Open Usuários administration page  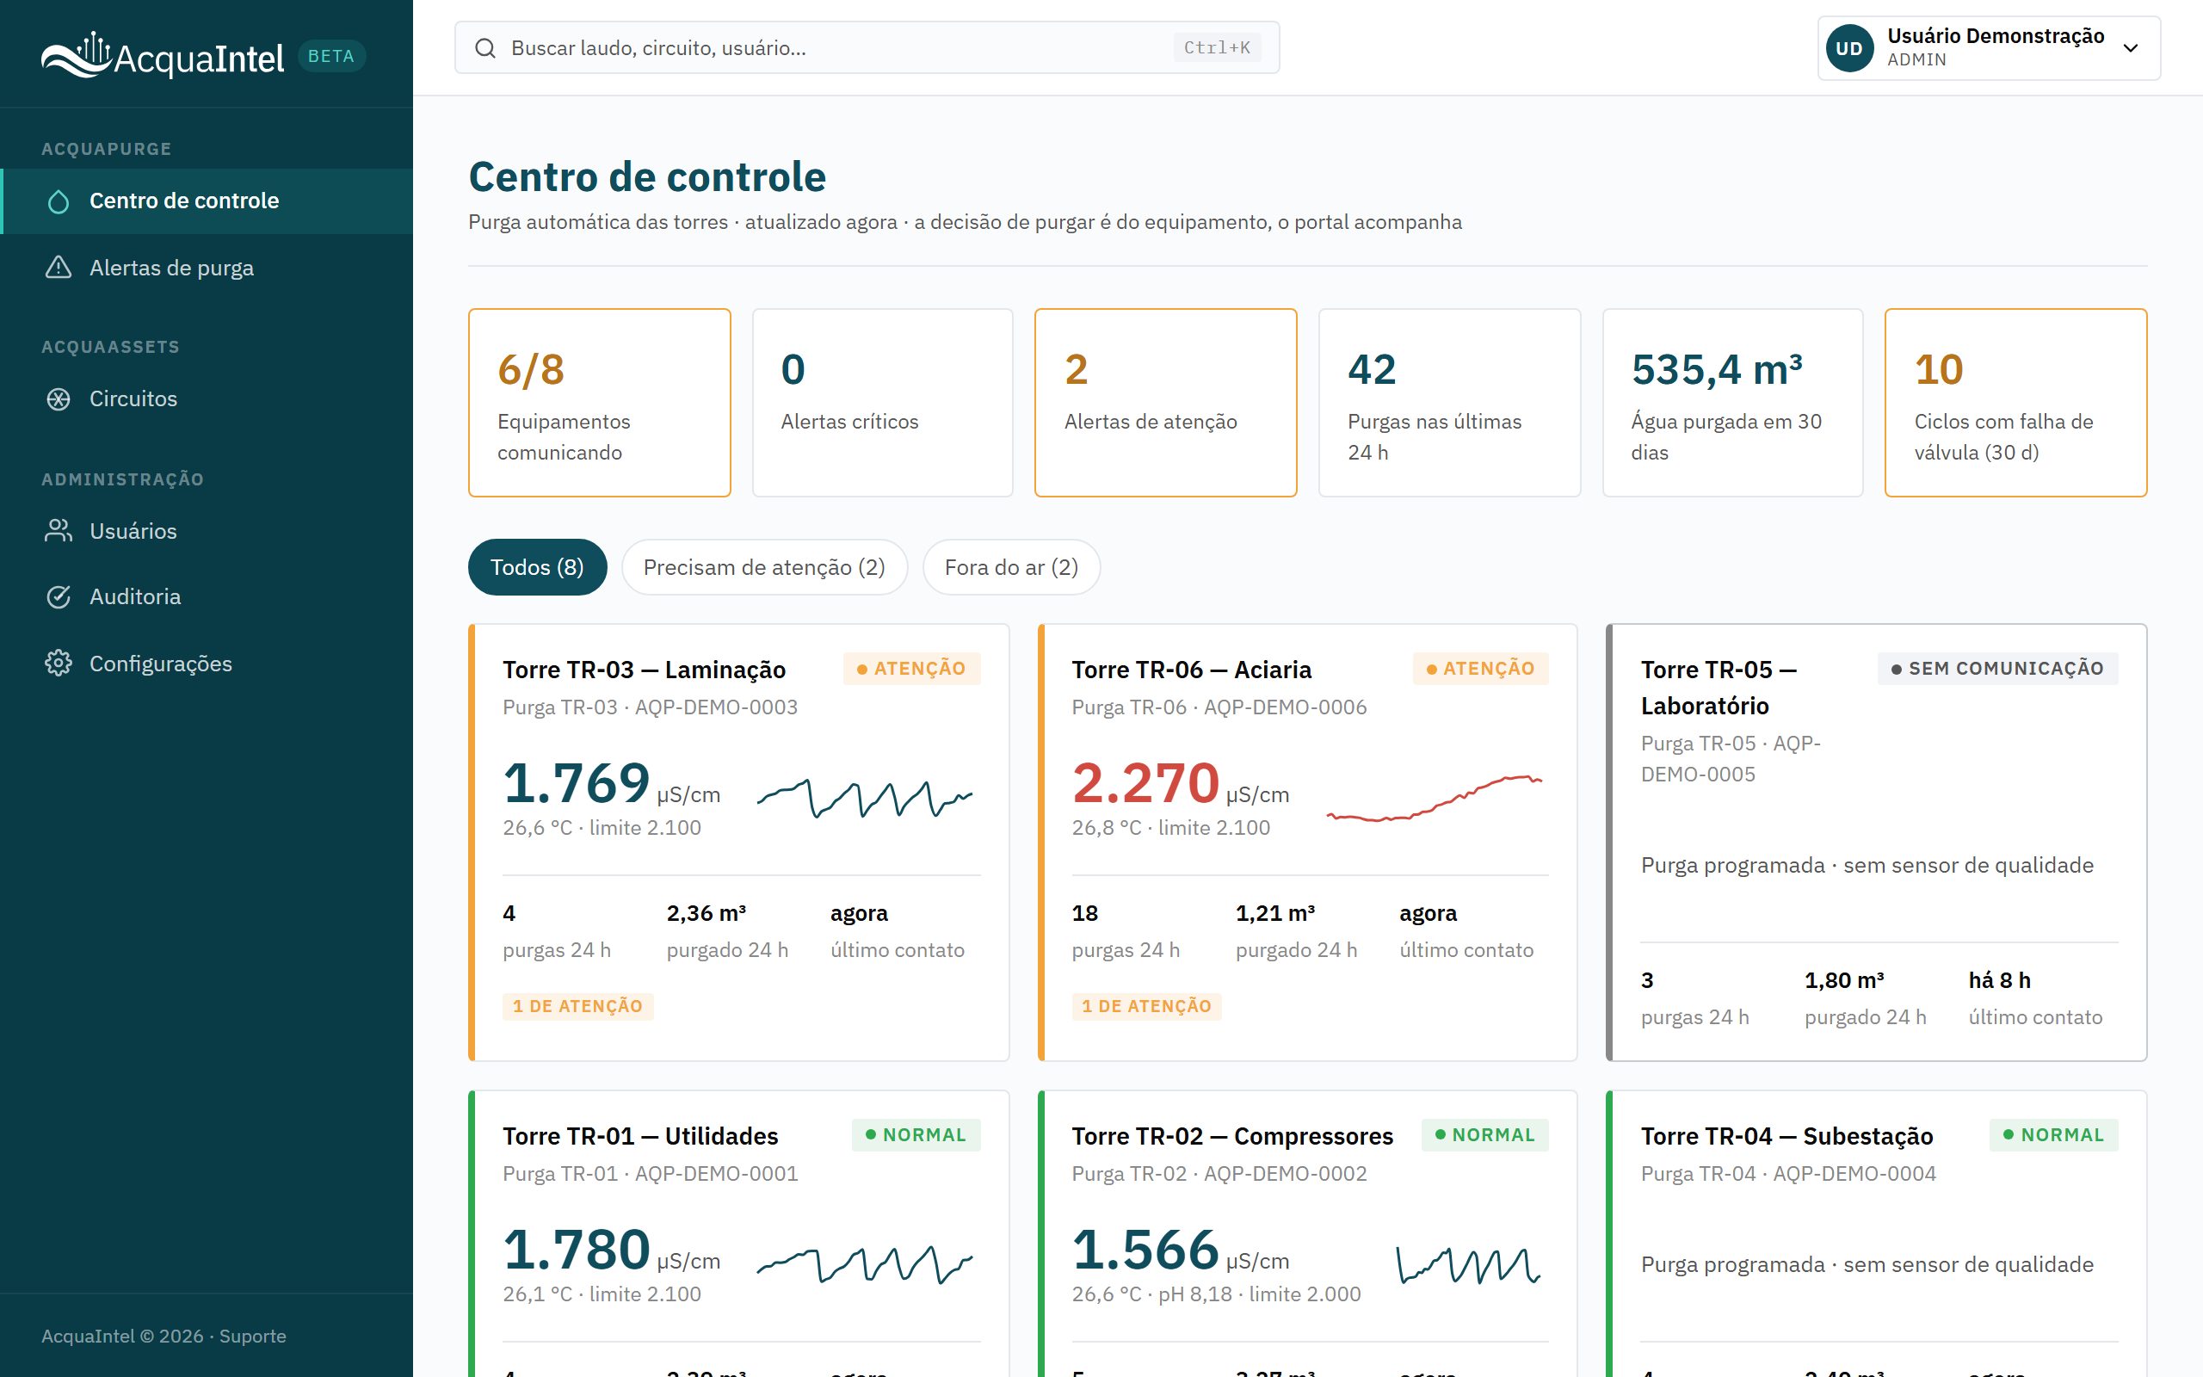coord(207,531)
